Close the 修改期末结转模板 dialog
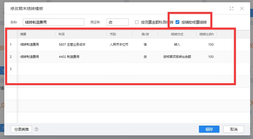 [242, 9]
